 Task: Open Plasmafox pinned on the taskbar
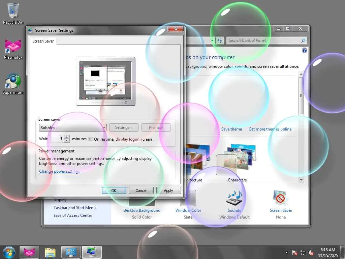coord(29,252)
